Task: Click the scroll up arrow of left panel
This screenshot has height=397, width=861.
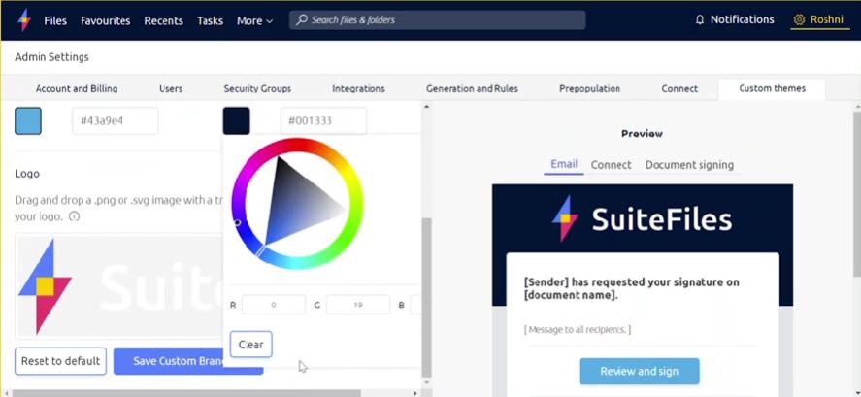Action: pos(427,107)
